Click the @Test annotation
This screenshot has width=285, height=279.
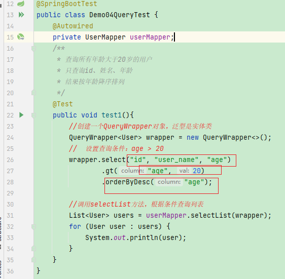(62, 104)
